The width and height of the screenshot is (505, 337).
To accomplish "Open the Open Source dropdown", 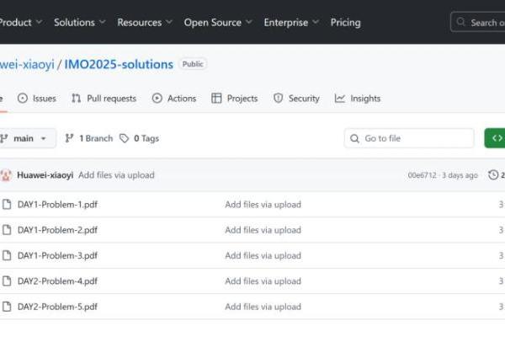I will tap(218, 23).
